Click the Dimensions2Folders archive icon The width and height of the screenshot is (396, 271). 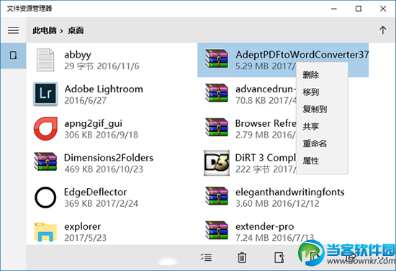45,161
